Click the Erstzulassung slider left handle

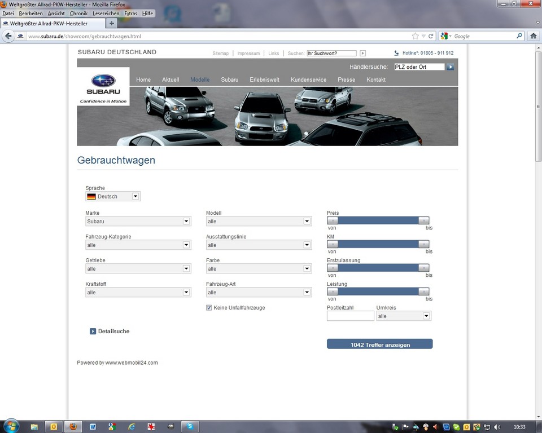click(x=333, y=268)
